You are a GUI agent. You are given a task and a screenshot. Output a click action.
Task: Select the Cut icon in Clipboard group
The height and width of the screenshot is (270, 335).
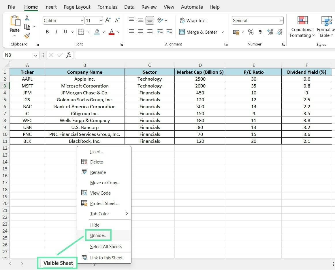pos(27,18)
